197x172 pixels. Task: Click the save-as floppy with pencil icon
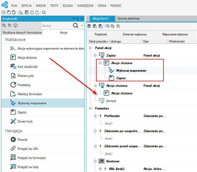pyautogui.click(x=14, y=12)
